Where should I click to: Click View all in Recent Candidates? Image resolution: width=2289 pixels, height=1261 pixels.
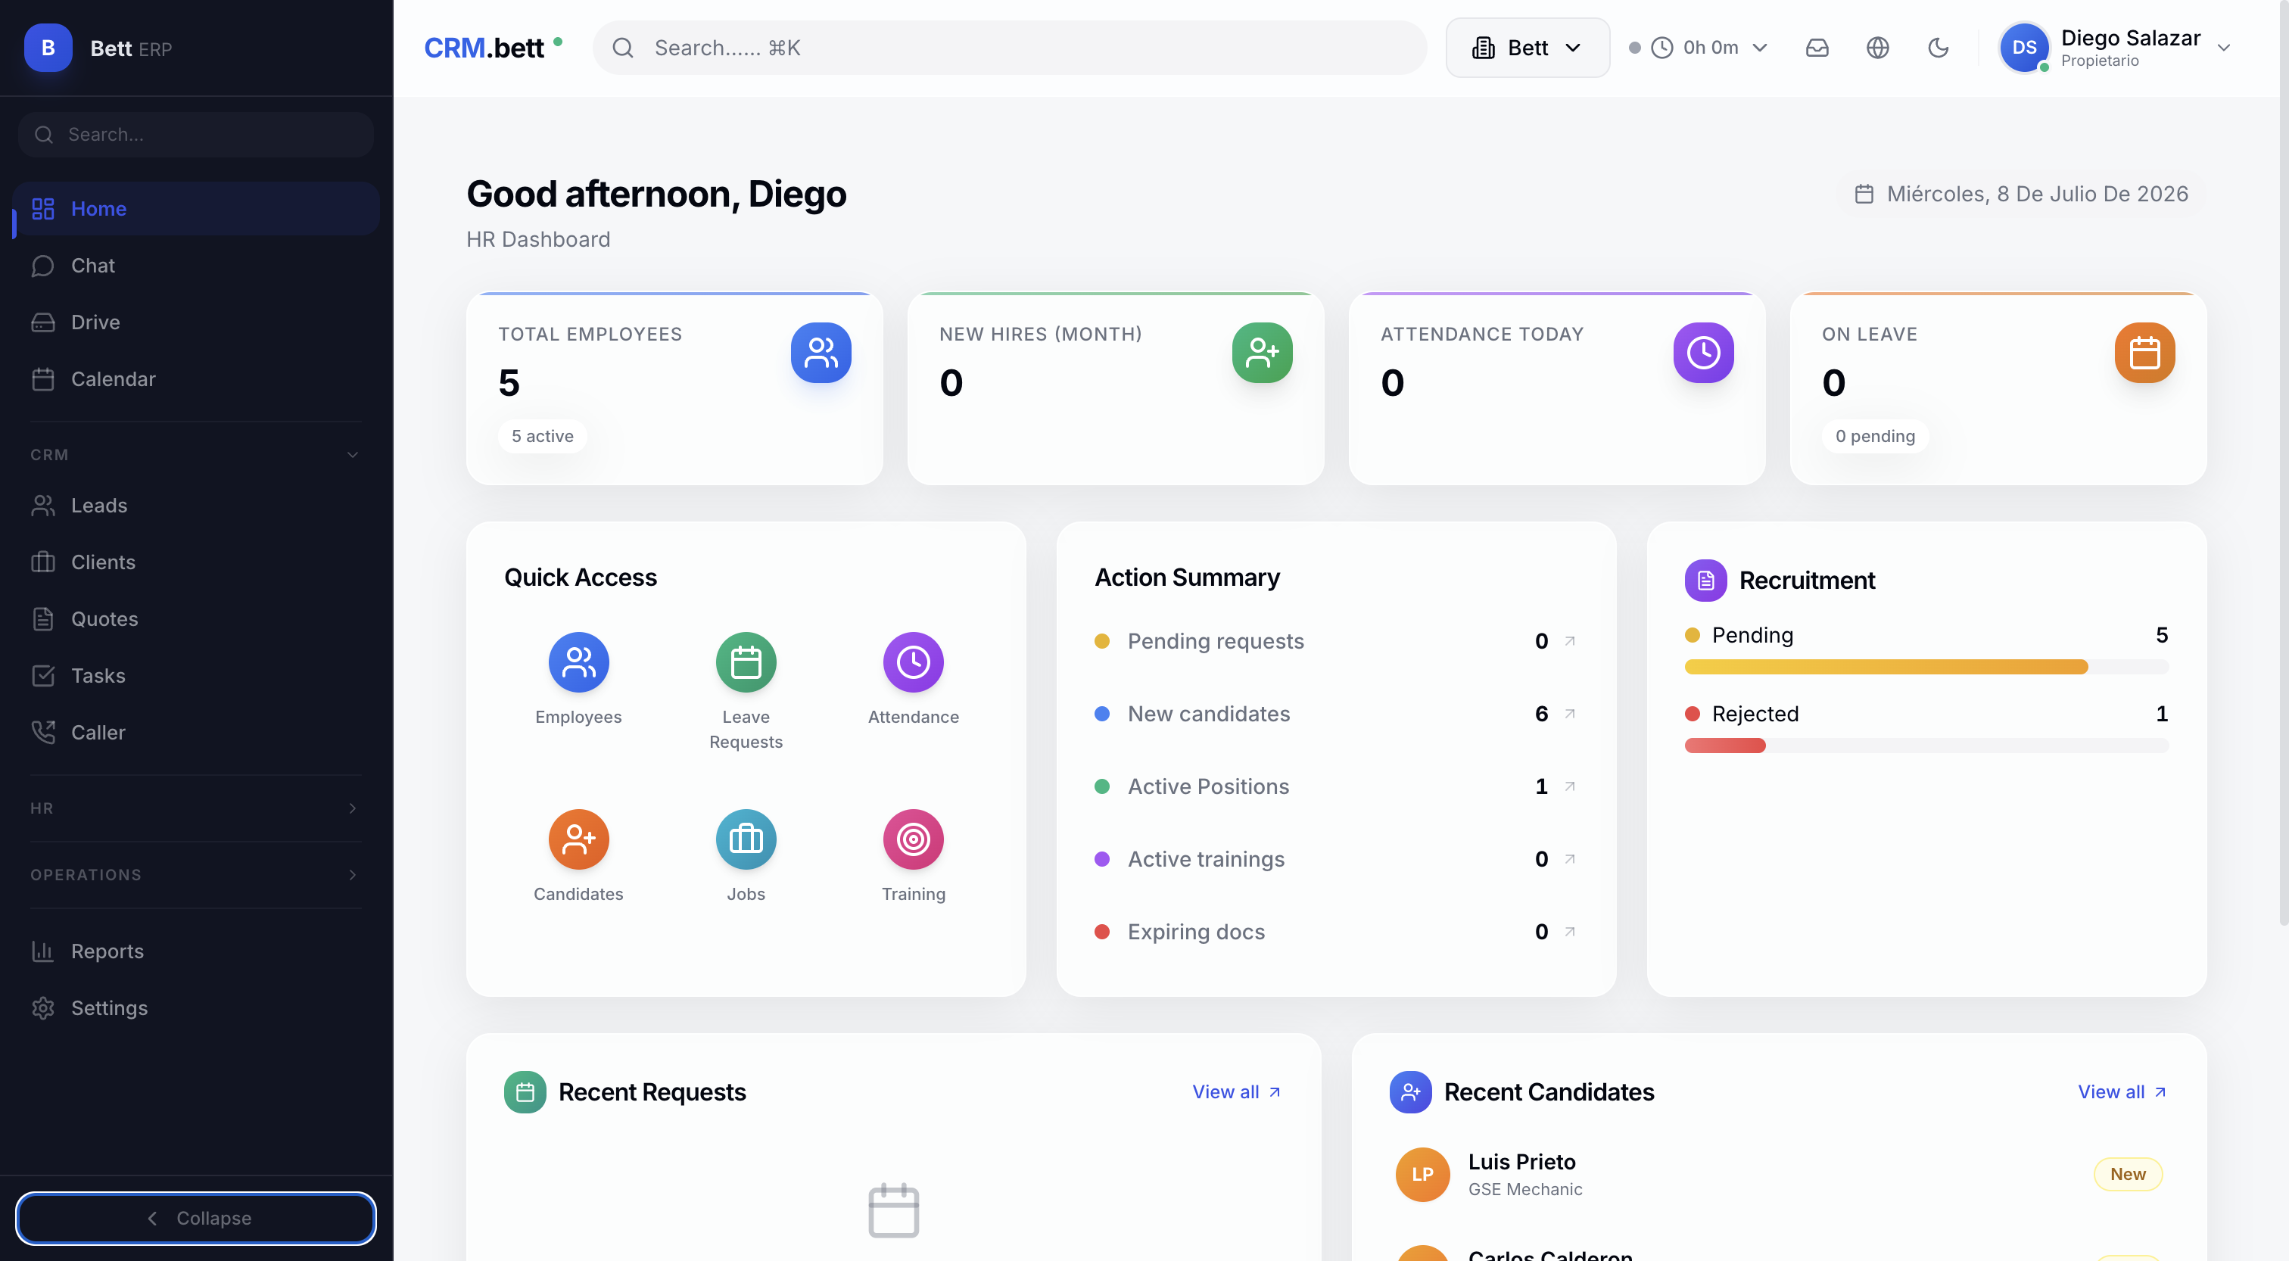pos(2122,1092)
